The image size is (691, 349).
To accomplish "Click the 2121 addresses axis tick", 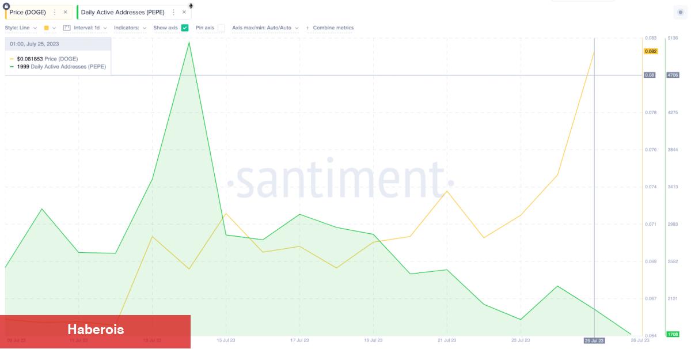I will click(673, 298).
